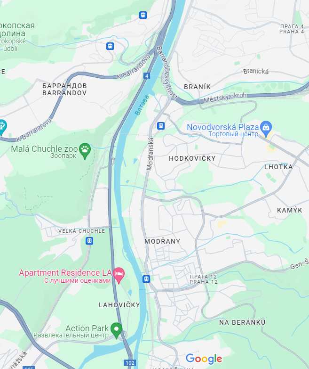Click the Hodkovičky district label
Image resolution: width=309 pixels, height=369 pixels.
pyautogui.click(x=192, y=158)
